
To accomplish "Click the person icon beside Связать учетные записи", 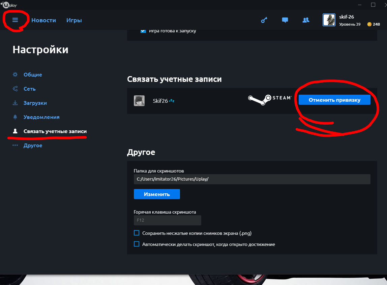I will [15, 131].
